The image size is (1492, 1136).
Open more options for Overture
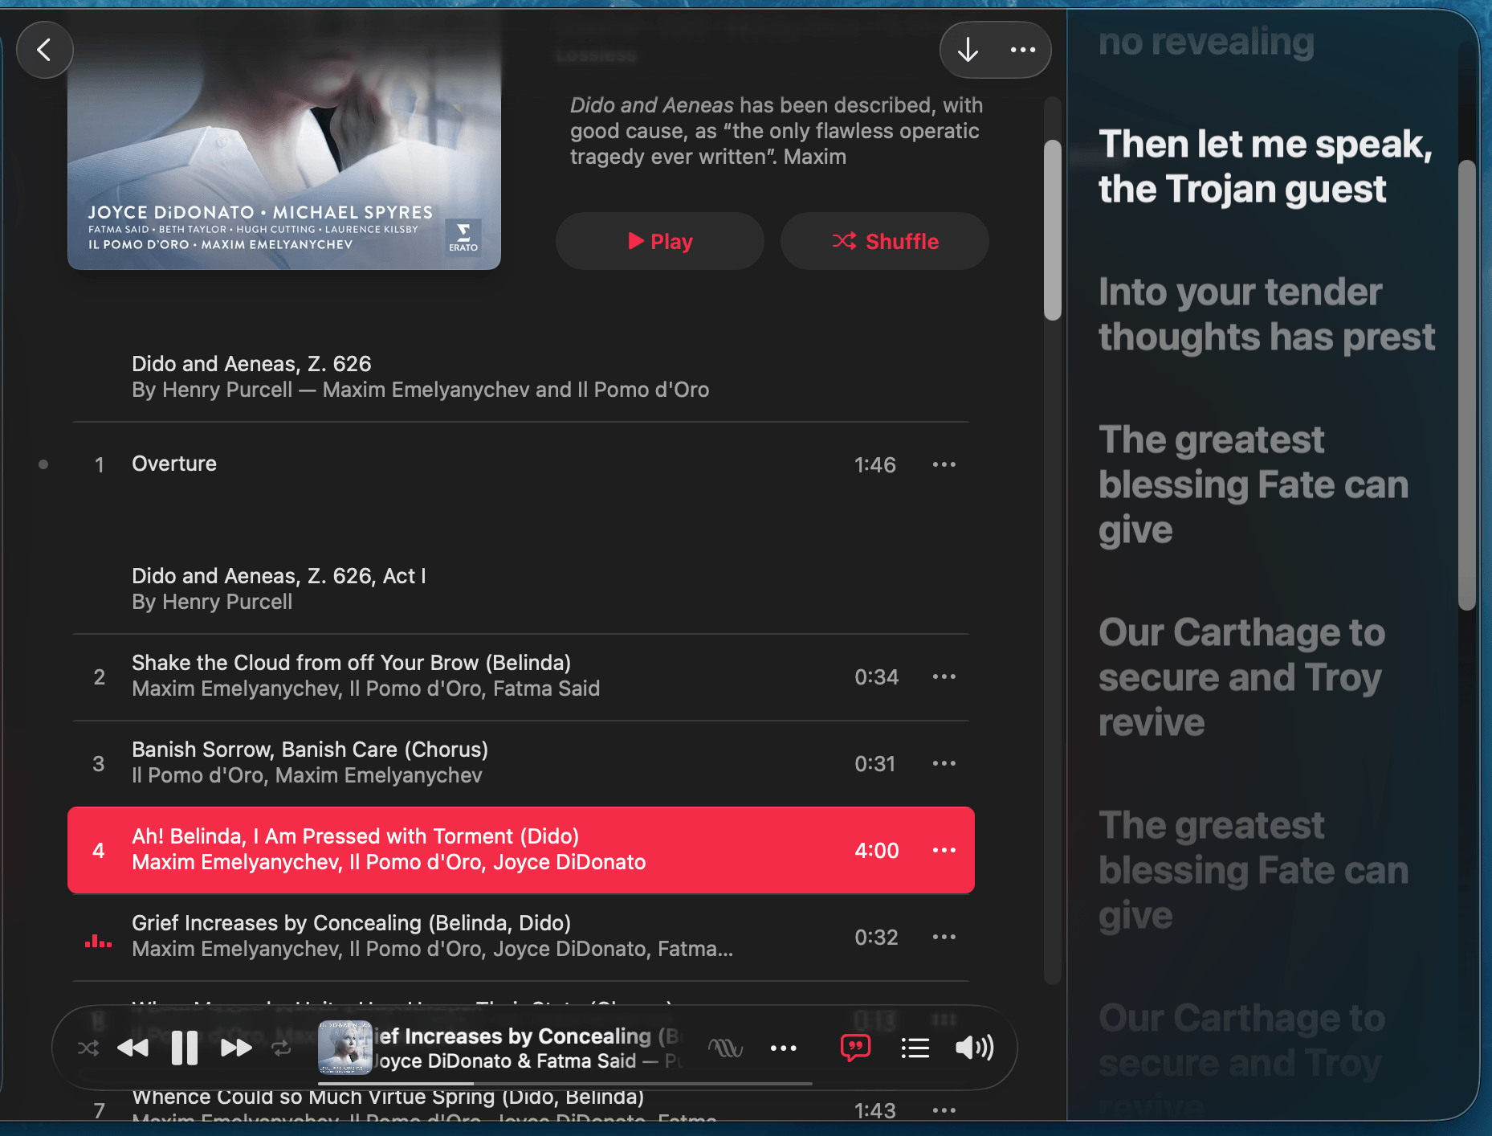point(944,464)
